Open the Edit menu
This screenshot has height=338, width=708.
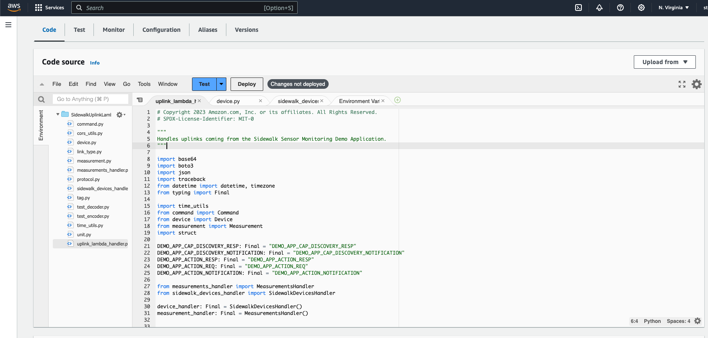73,84
